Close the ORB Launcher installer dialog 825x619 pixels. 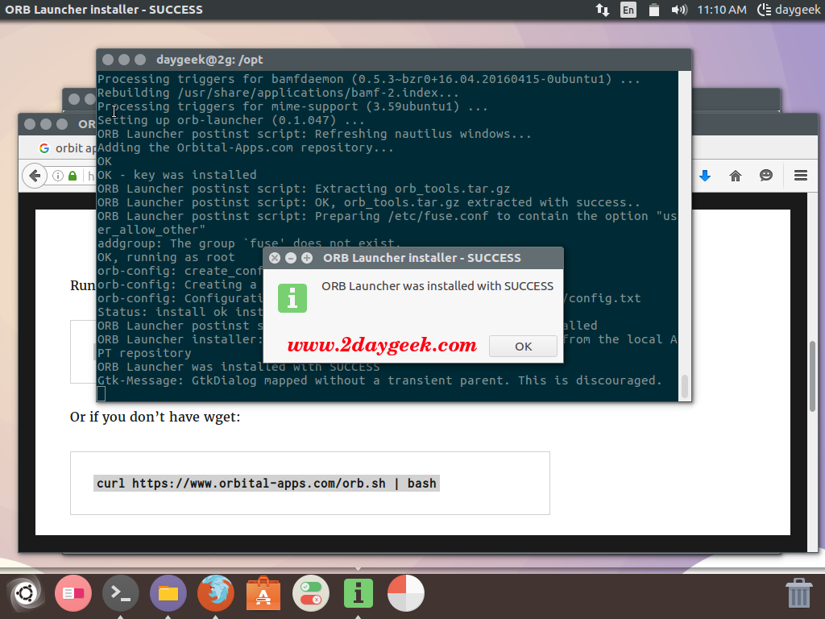[x=275, y=258]
